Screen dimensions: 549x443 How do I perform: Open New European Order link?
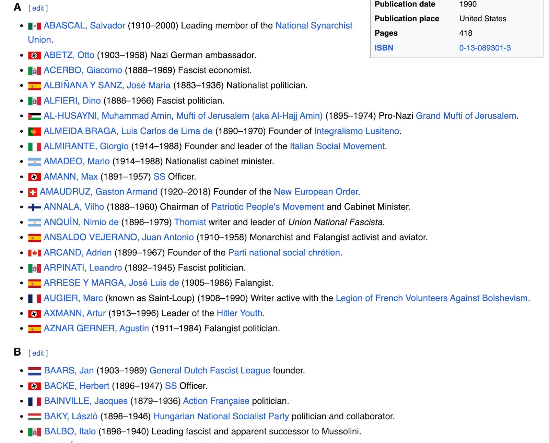click(x=316, y=192)
